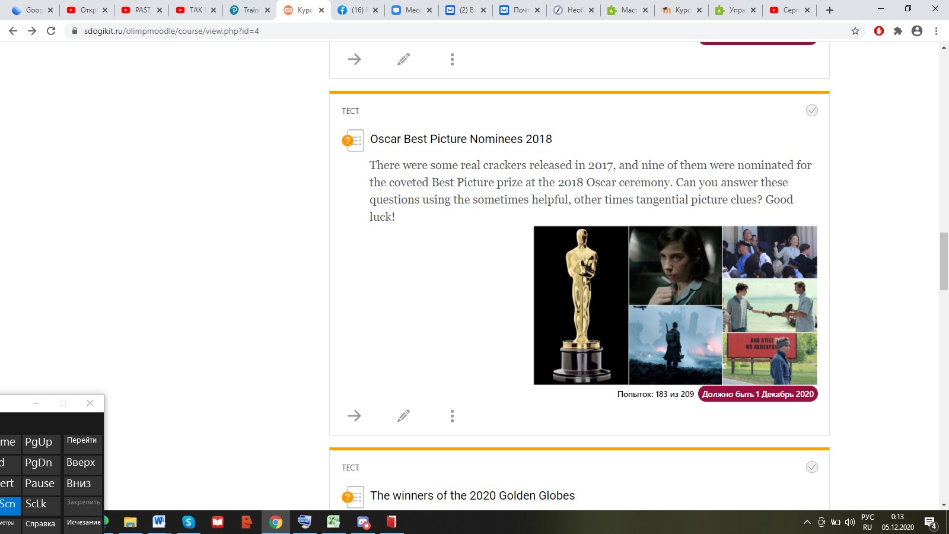
Task: Switch to the Train tab
Action: point(250,10)
